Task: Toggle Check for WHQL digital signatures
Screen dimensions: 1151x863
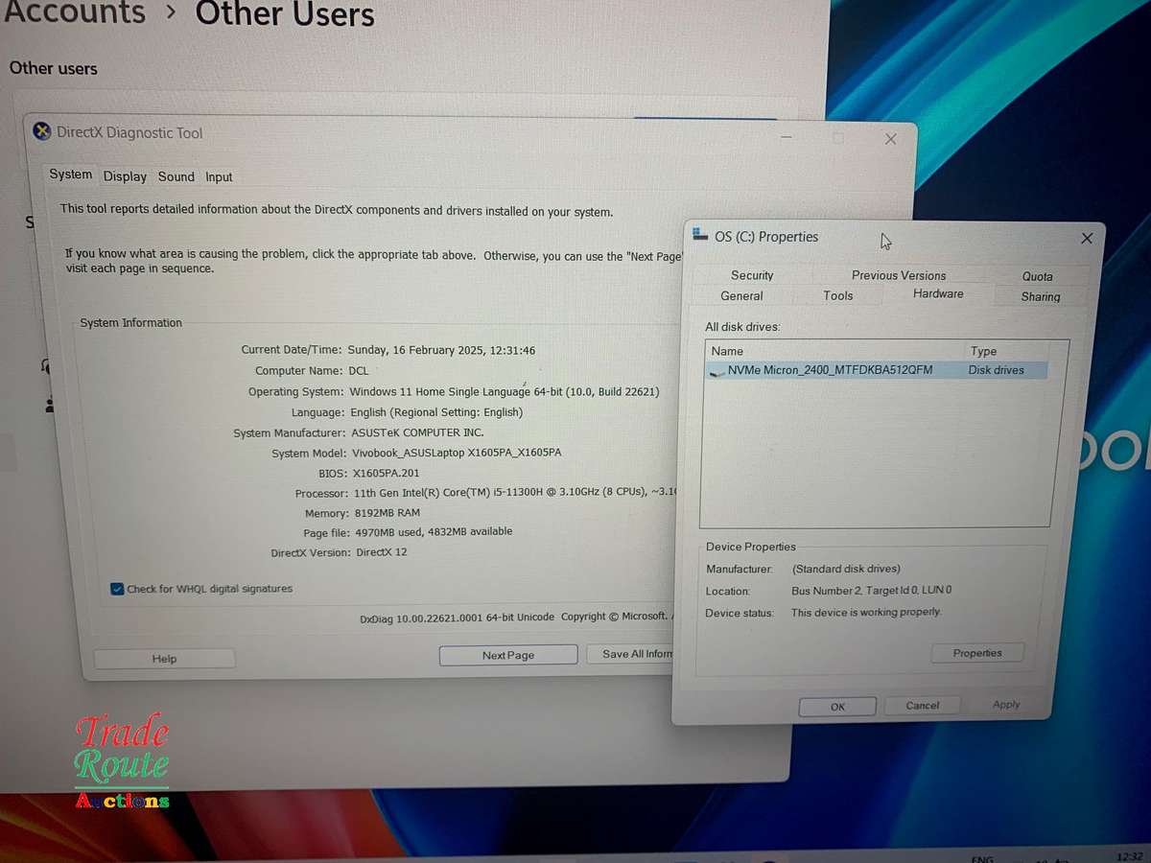Action: 117,589
